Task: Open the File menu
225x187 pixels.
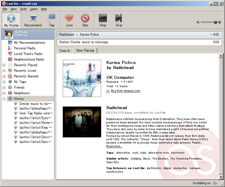Action: coord(5,9)
